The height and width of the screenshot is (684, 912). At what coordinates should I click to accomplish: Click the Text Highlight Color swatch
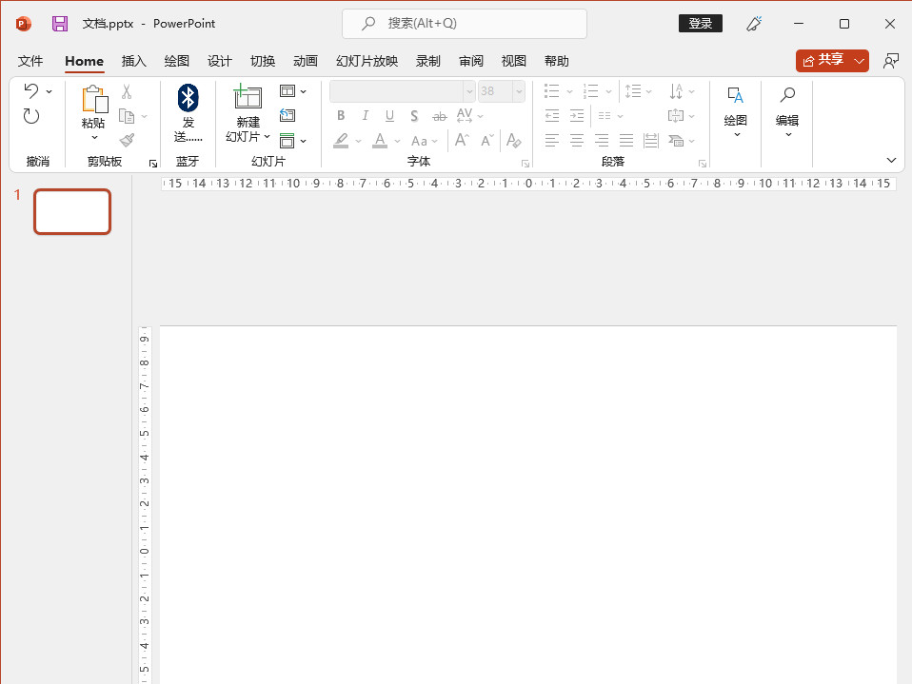[x=341, y=141]
